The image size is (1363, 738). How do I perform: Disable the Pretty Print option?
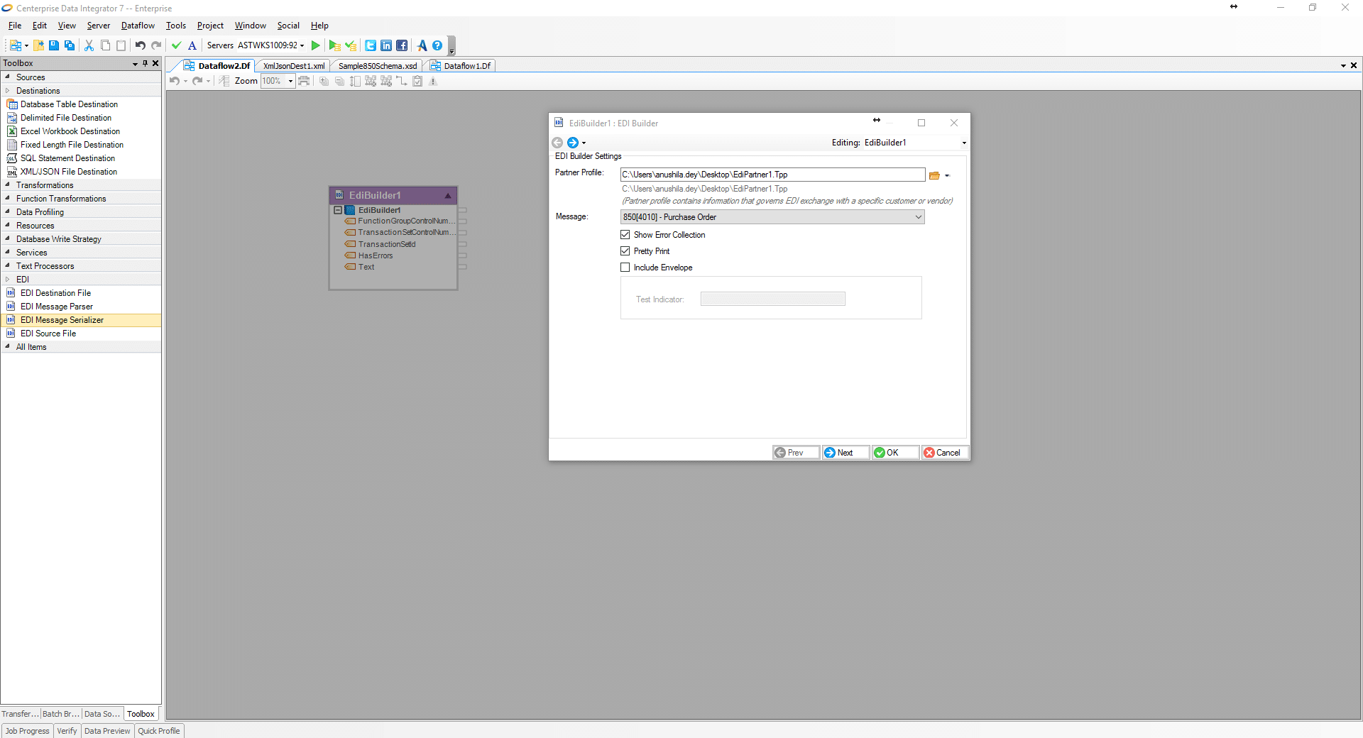(625, 251)
